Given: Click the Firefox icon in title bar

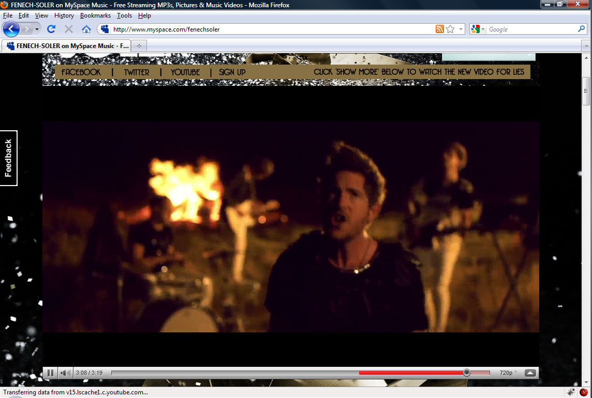Looking at the screenshot, I should (x=5, y=5).
